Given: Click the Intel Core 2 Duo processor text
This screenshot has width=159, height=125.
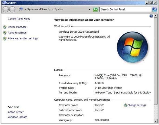Looking at the screenshot, I should [x=118, y=77].
